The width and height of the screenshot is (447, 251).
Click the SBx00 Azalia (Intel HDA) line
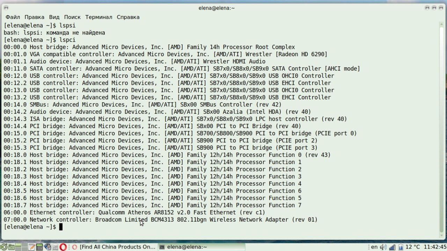tap(157, 112)
